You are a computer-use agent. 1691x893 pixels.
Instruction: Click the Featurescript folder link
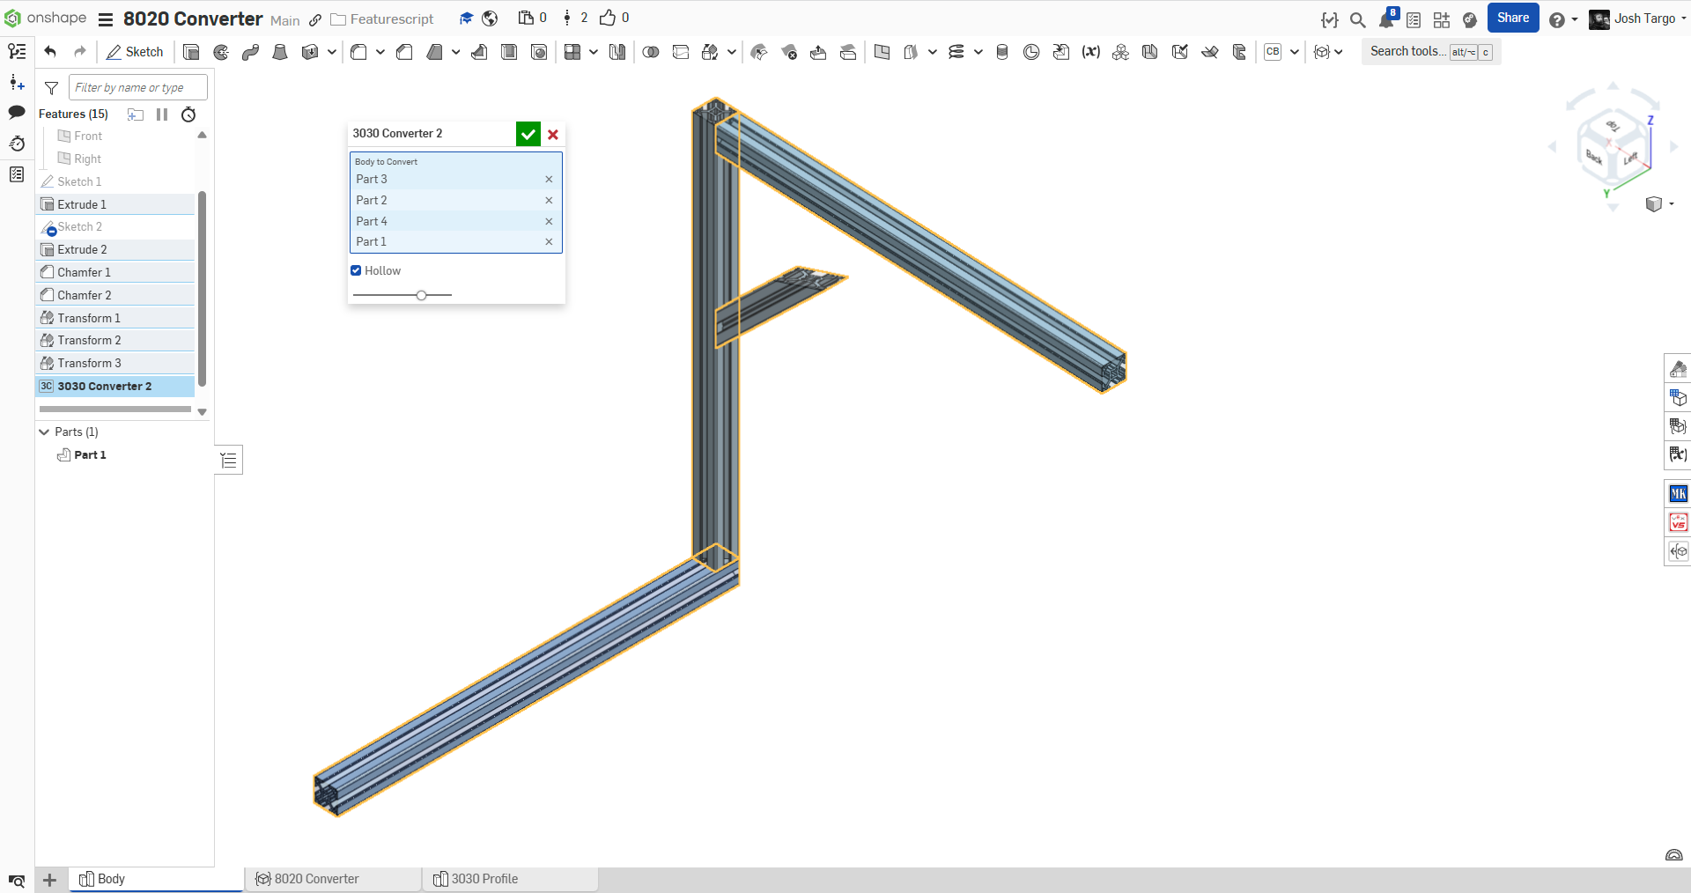(382, 19)
